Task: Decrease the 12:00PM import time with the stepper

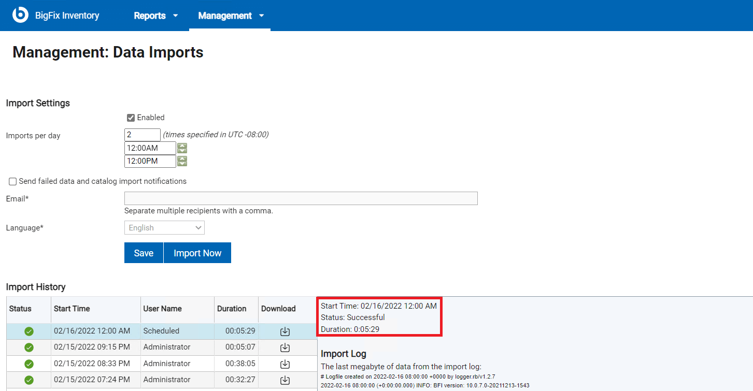Action: point(181,163)
